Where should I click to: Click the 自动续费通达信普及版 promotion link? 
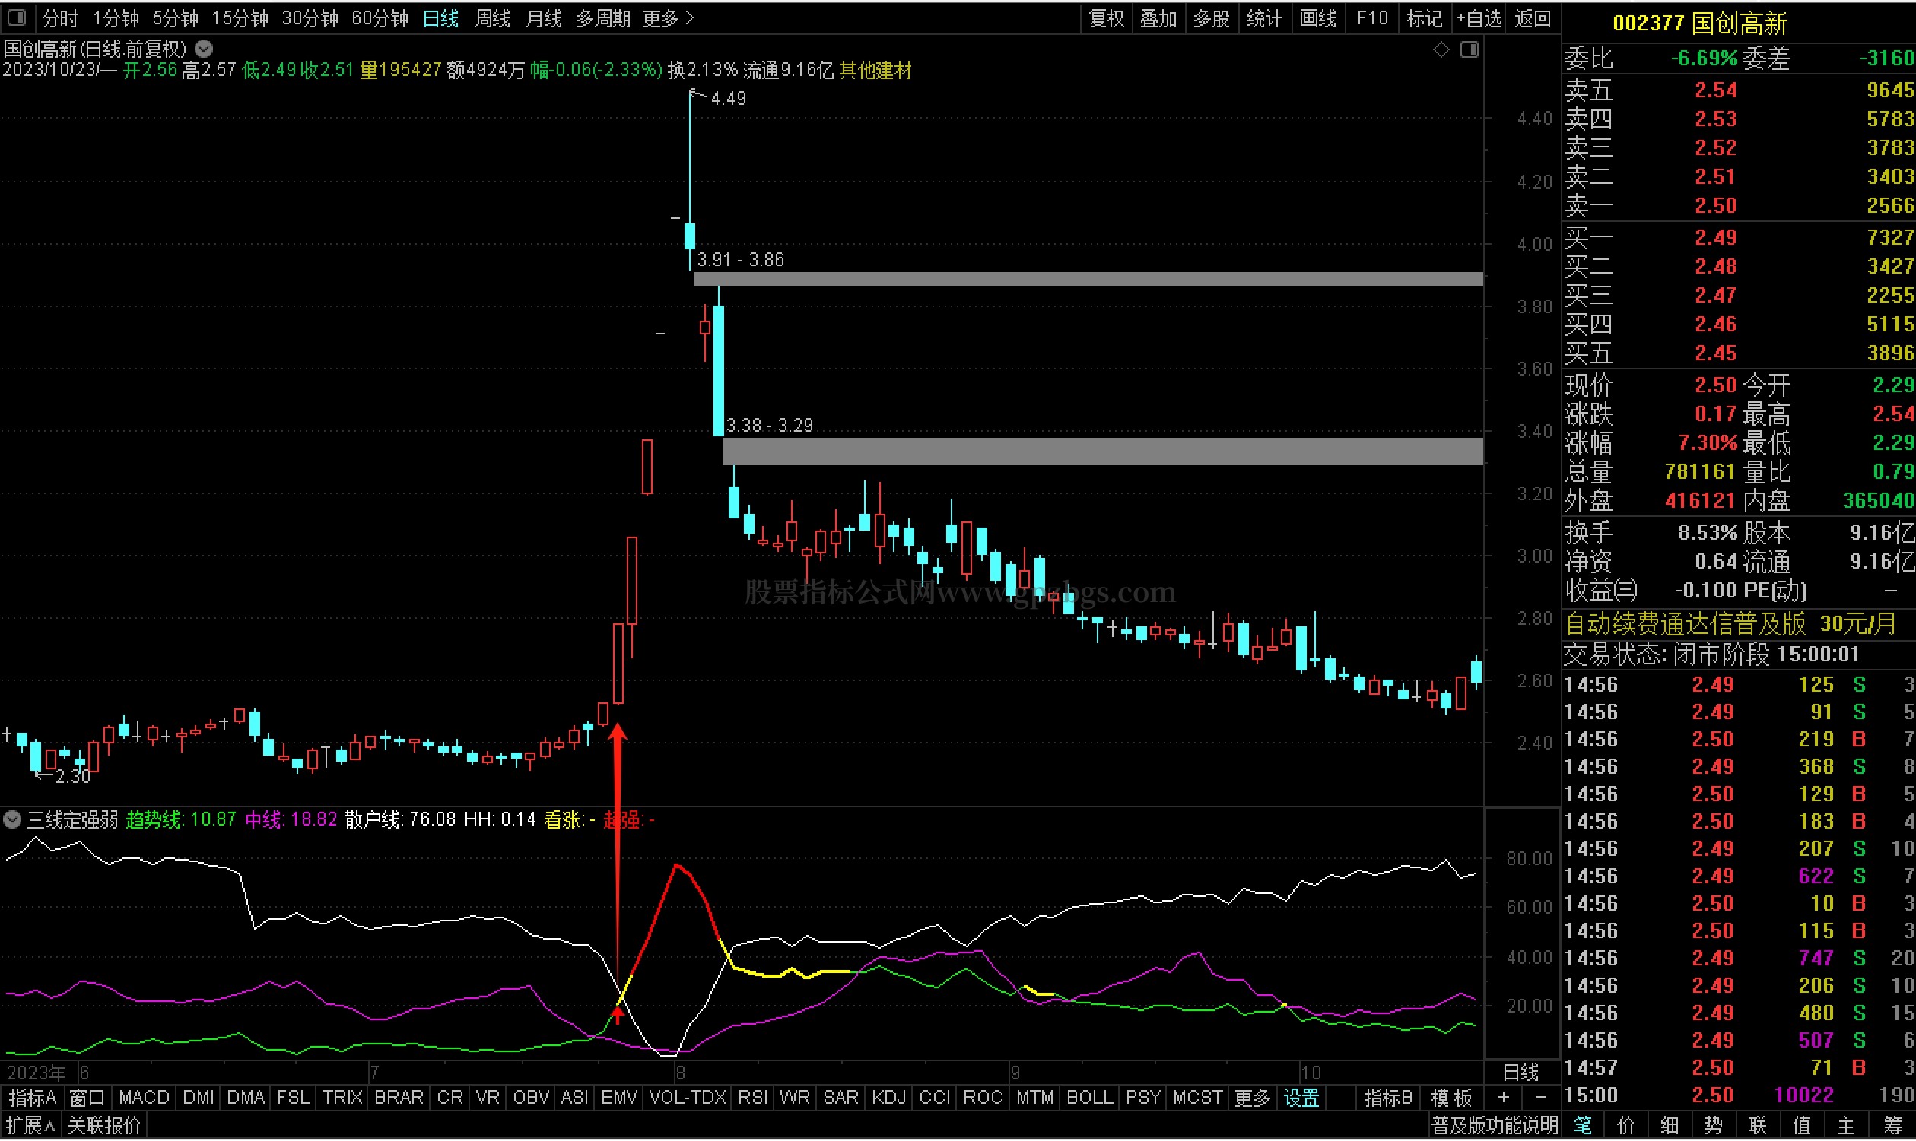coord(1731,625)
